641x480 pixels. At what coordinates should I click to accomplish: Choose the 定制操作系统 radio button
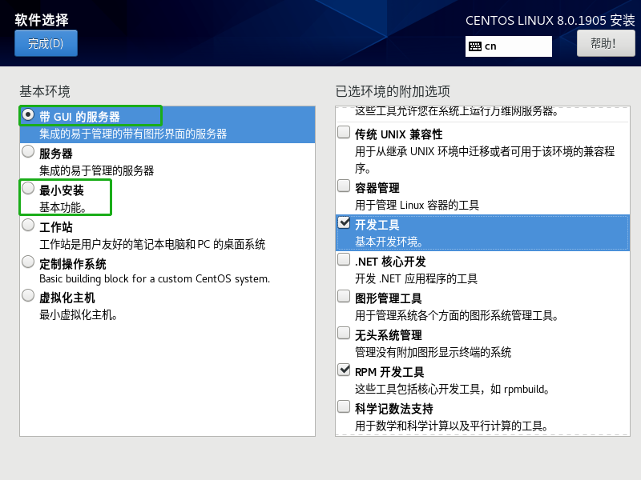[x=28, y=262]
